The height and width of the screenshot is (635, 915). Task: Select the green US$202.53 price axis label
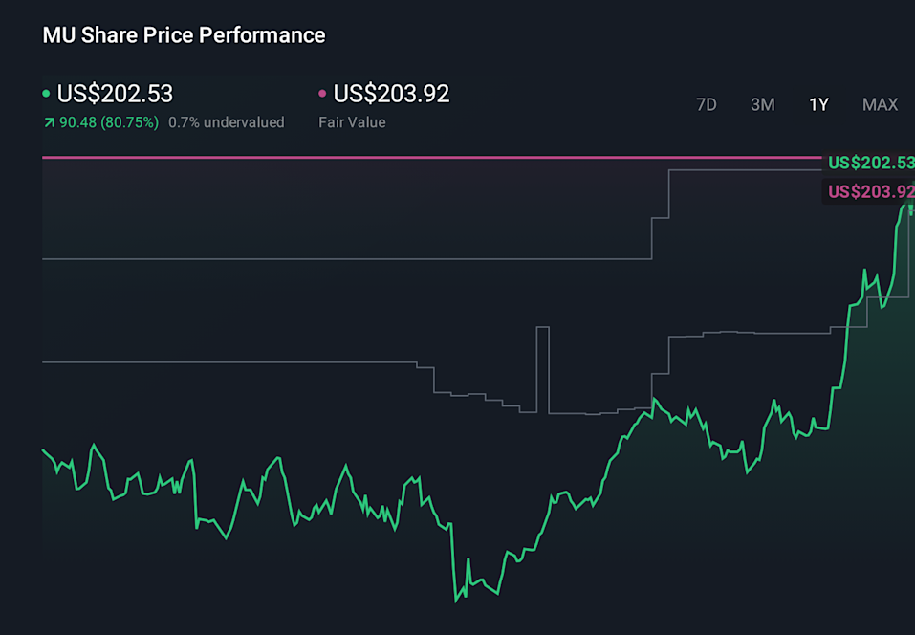[x=871, y=164]
